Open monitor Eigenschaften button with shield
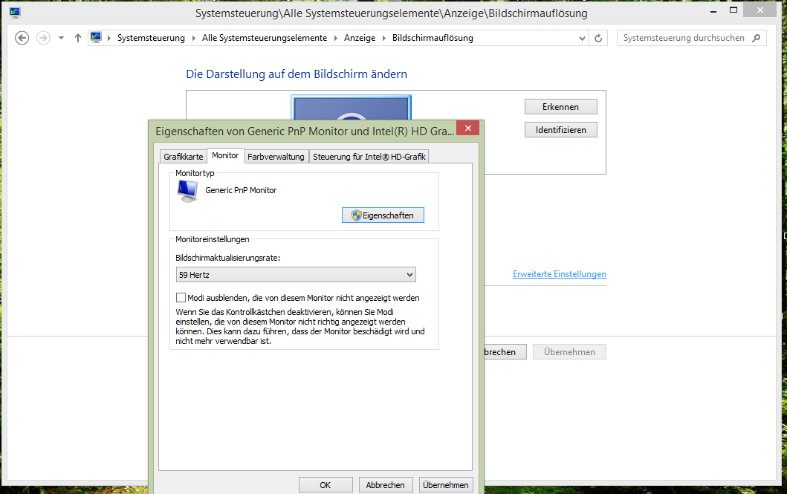 point(383,215)
